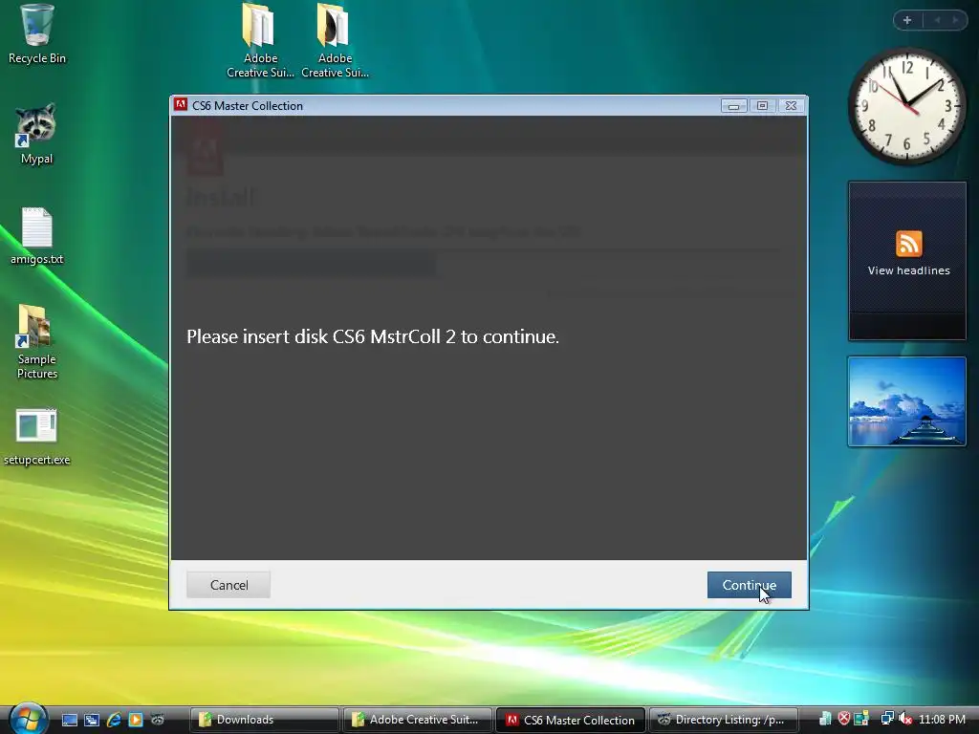Select the amigos.txt file icon
The width and height of the screenshot is (979, 734).
tap(36, 236)
